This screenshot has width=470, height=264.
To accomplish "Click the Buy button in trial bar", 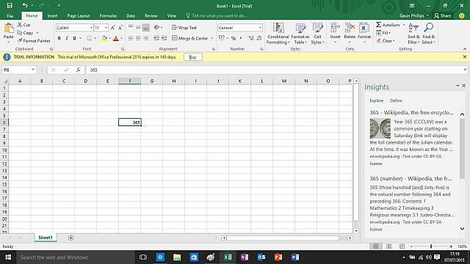I will [192, 57].
